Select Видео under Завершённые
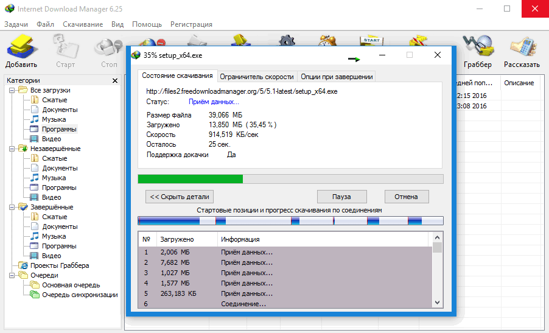 pos(52,256)
